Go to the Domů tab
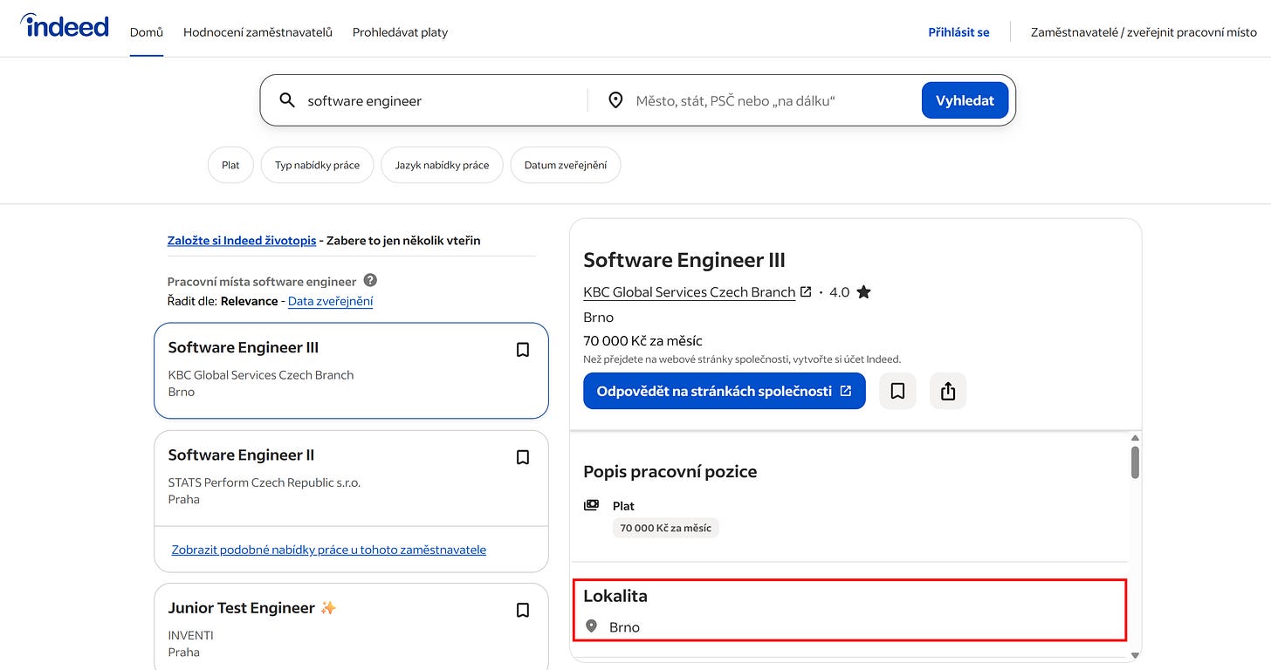1271x670 pixels. (147, 32)
